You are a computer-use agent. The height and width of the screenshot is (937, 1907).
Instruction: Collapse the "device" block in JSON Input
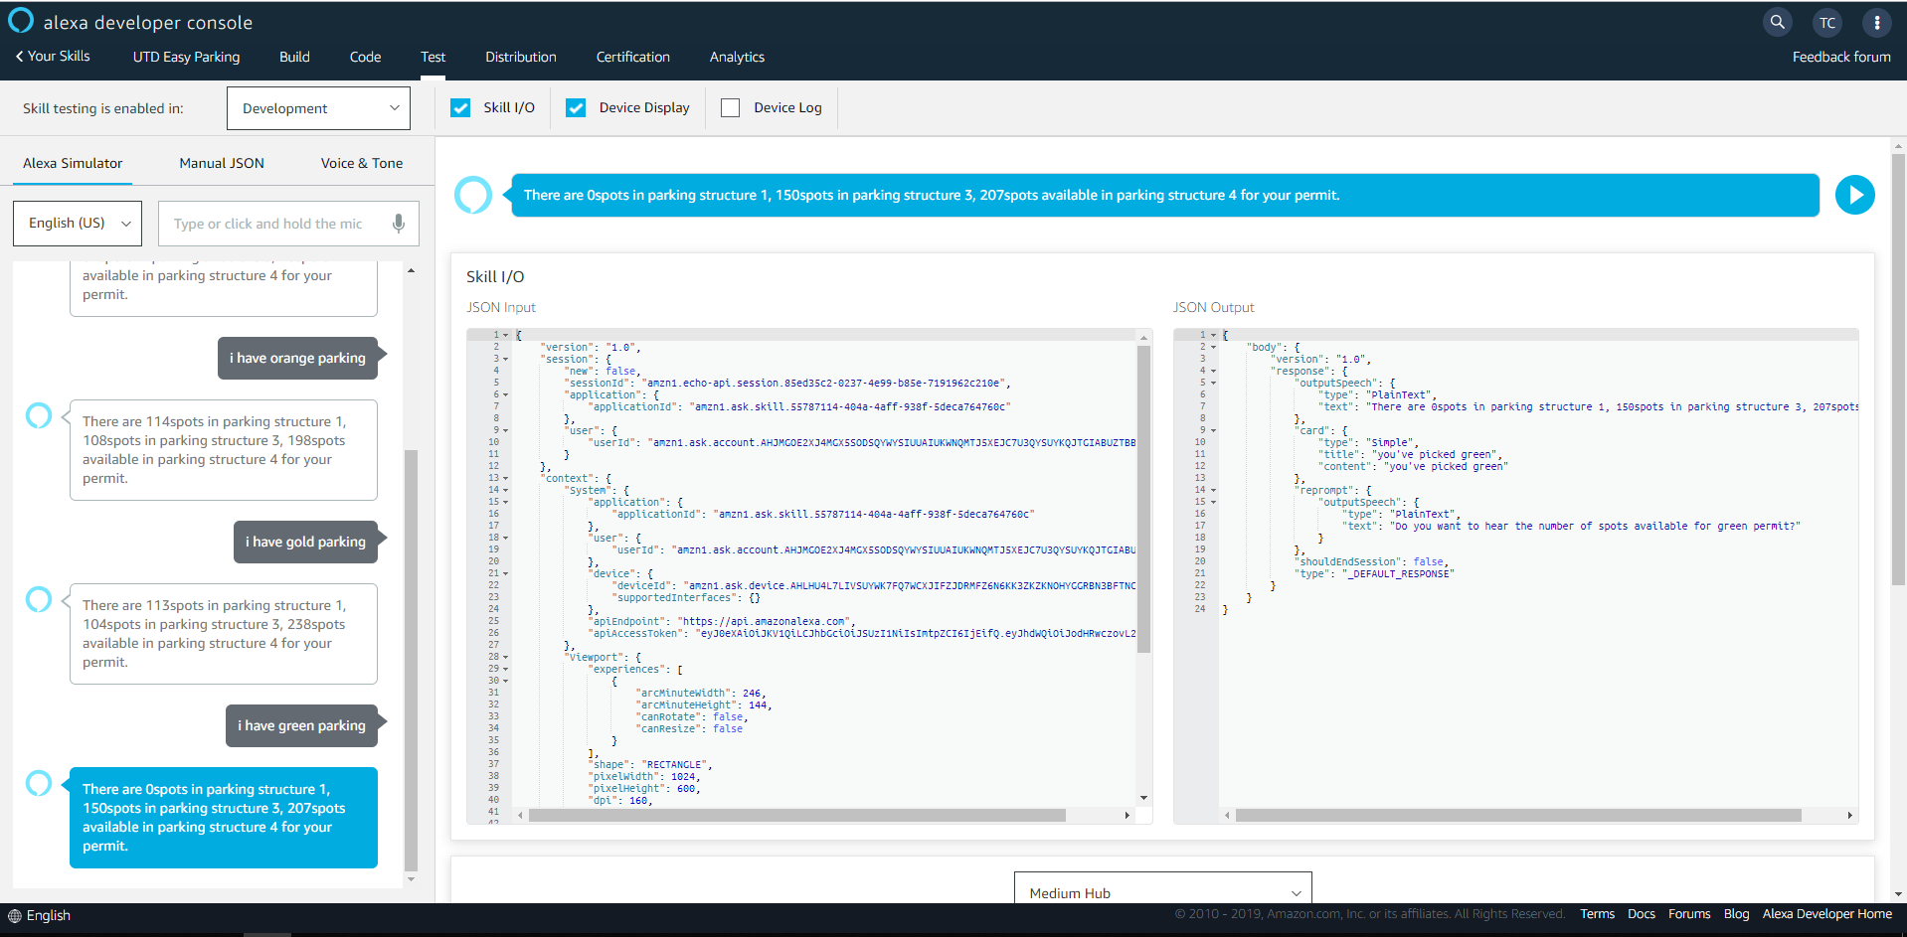(506, 573)
